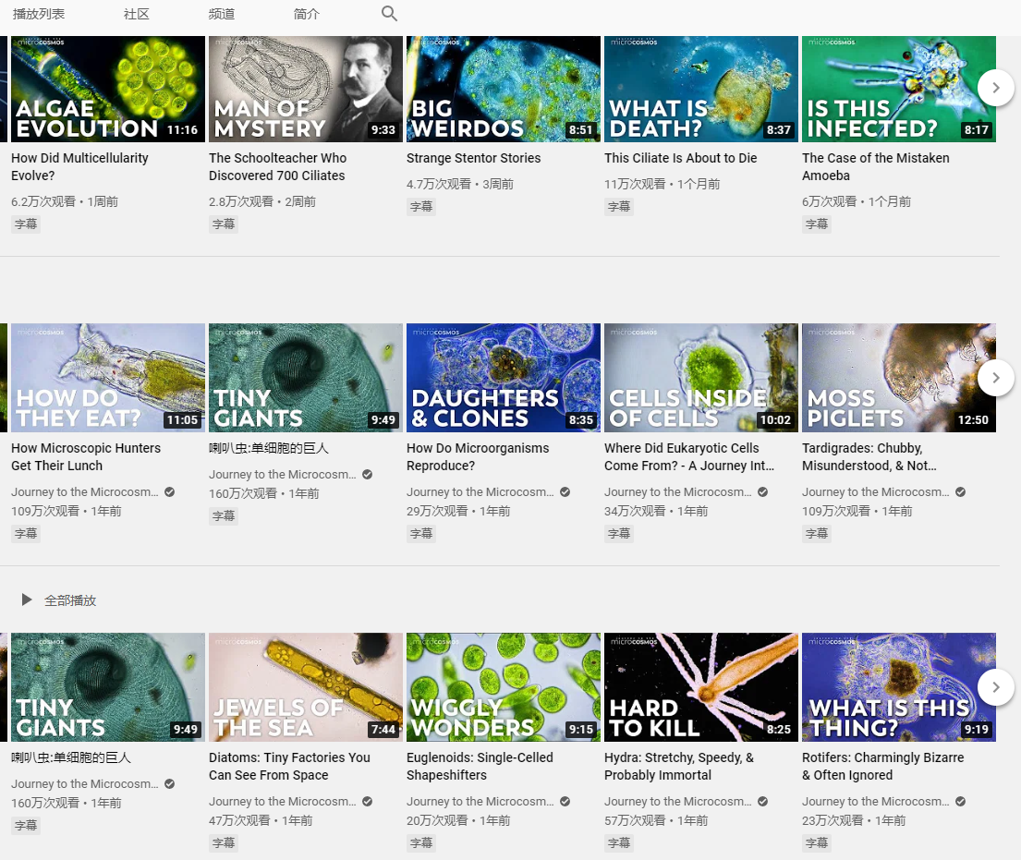Play the DAUGHTERS & CLONES thumbnail
1021x860 pixels.
pos(504,378)
